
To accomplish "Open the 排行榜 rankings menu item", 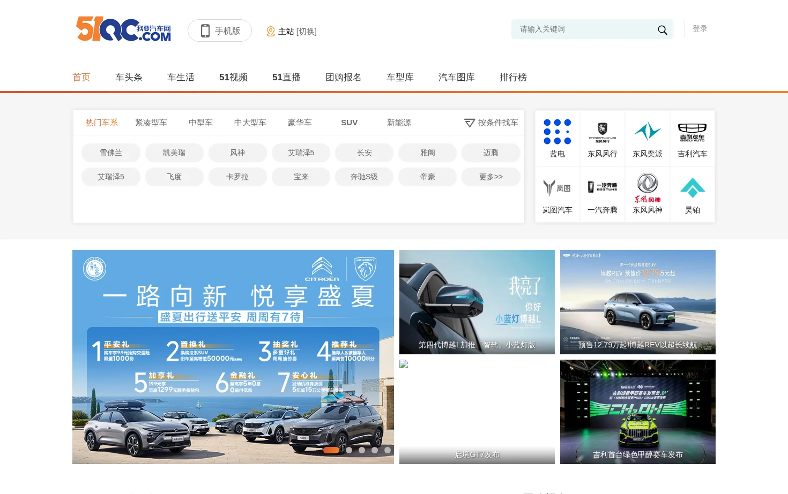I will (x=513, y=77).
